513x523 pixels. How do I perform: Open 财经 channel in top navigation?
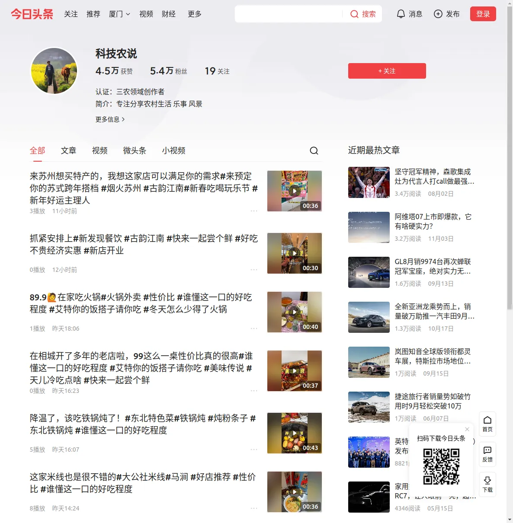169,14
